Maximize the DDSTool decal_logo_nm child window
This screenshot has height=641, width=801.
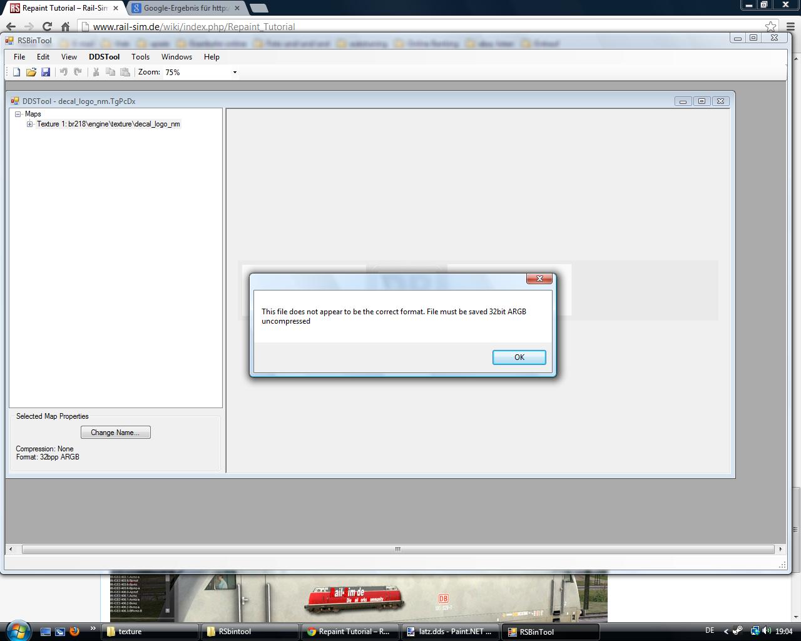point(702,101)
